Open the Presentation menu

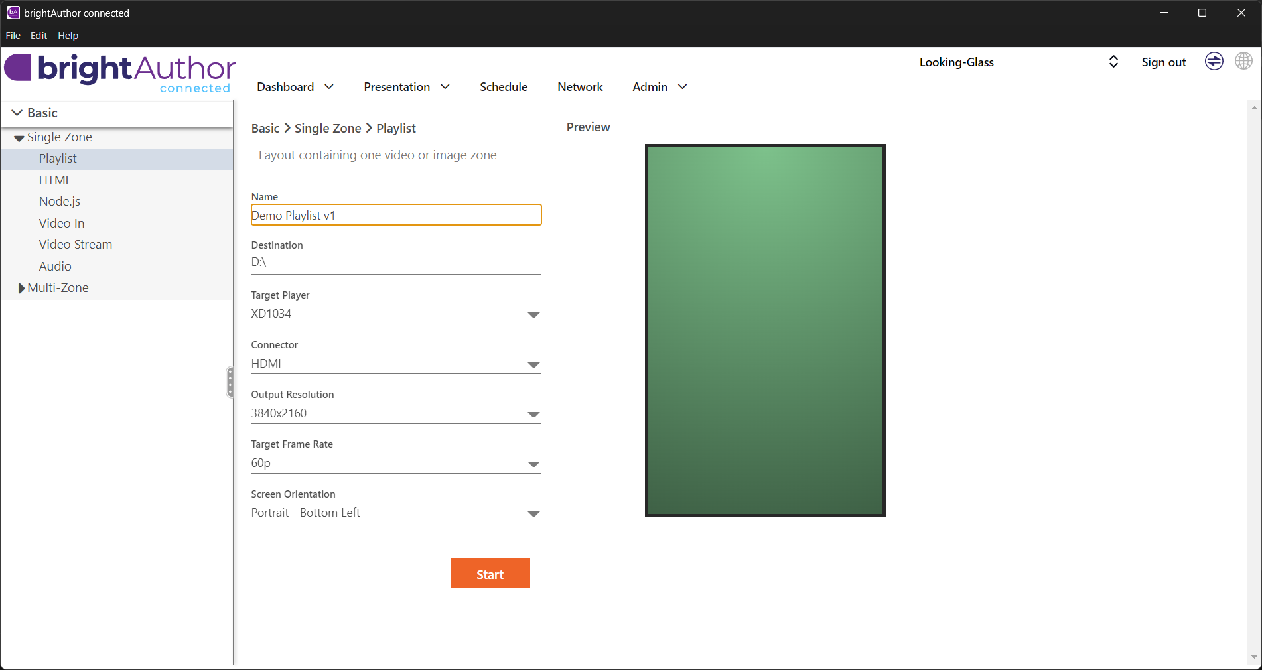pyautogui.click(x=406, y=87)
